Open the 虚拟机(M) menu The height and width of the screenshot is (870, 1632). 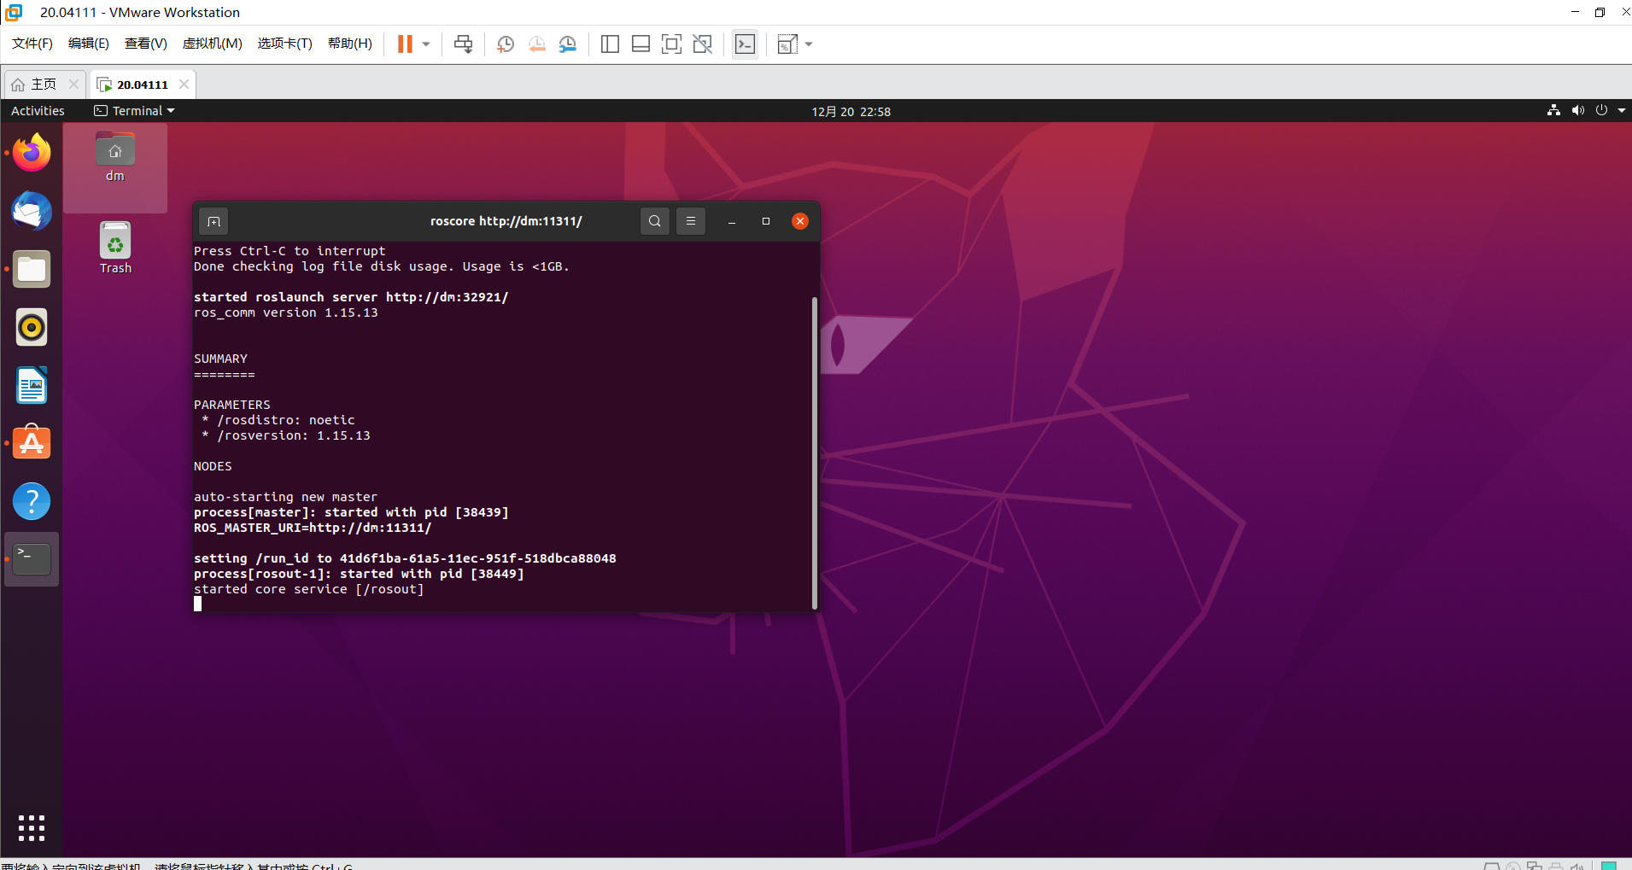(212, 44)
